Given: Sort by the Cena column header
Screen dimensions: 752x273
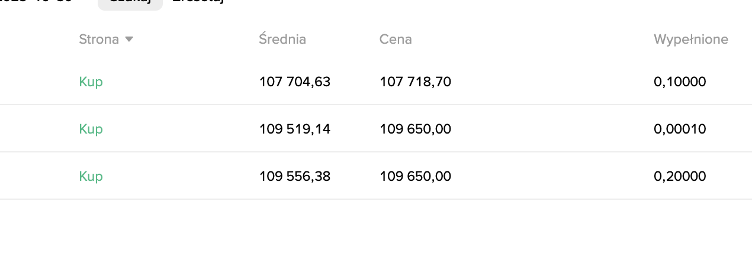Looking at the screenshot, I should pyautogui.click(x=396, y=40).
